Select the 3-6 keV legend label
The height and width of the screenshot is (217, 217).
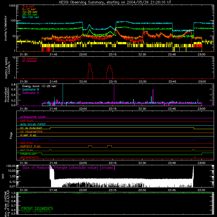(28, 7)
